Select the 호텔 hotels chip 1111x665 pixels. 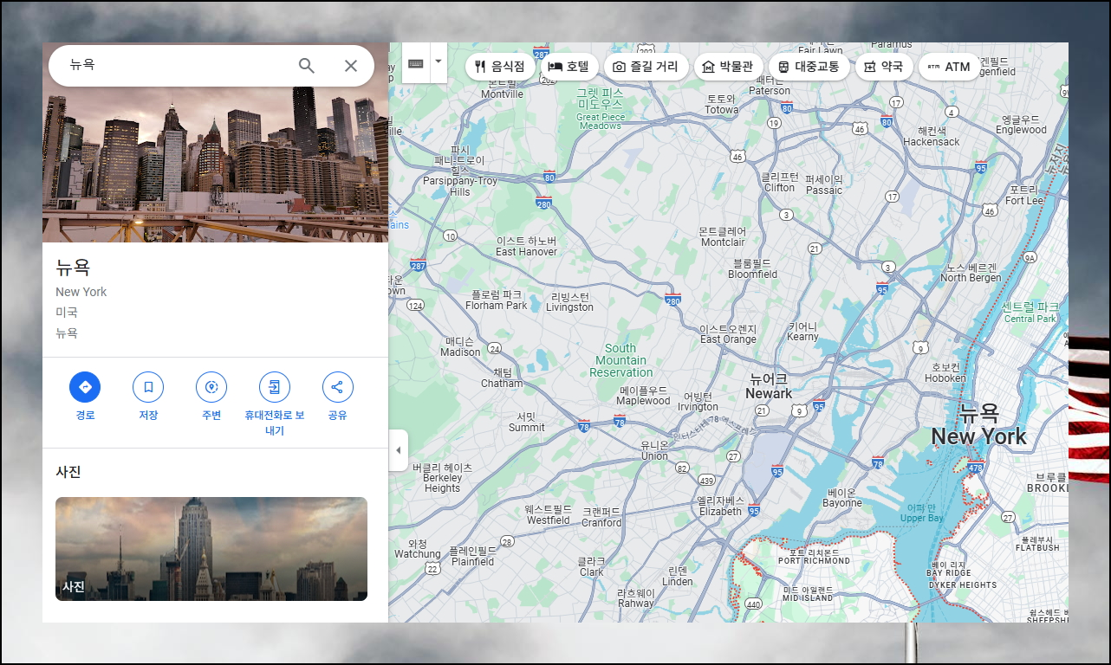(568, 67)
